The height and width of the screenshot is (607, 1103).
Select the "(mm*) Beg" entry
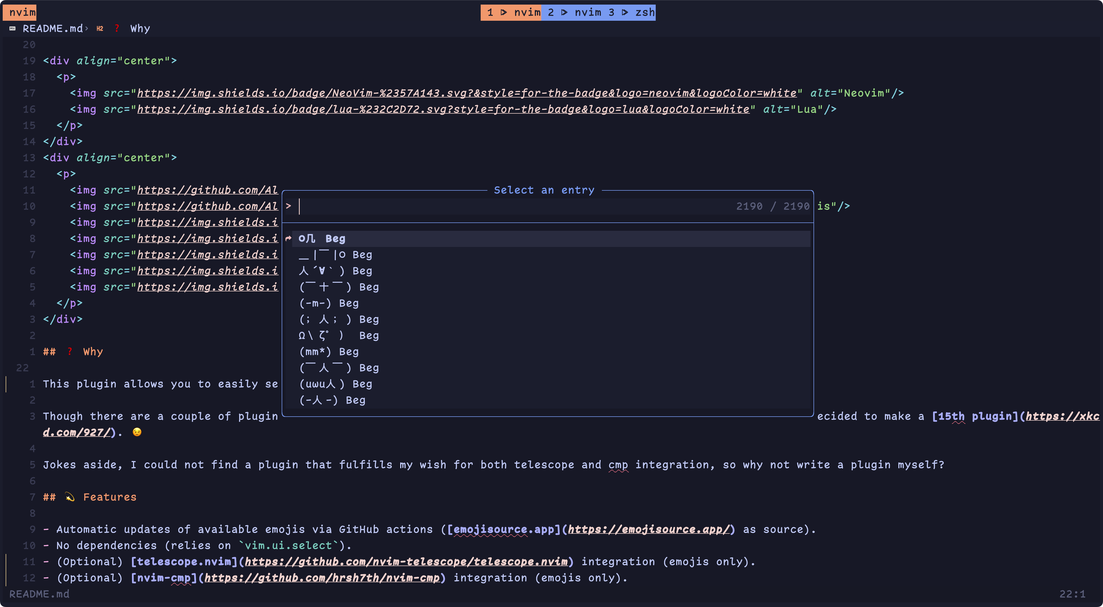tap(329, 351)
